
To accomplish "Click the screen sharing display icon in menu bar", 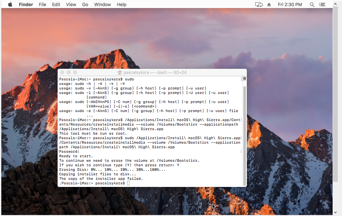I will coord(259,5).
